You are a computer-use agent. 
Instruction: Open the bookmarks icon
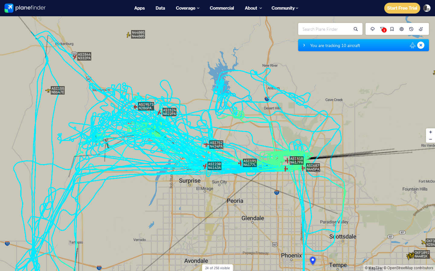392,29
